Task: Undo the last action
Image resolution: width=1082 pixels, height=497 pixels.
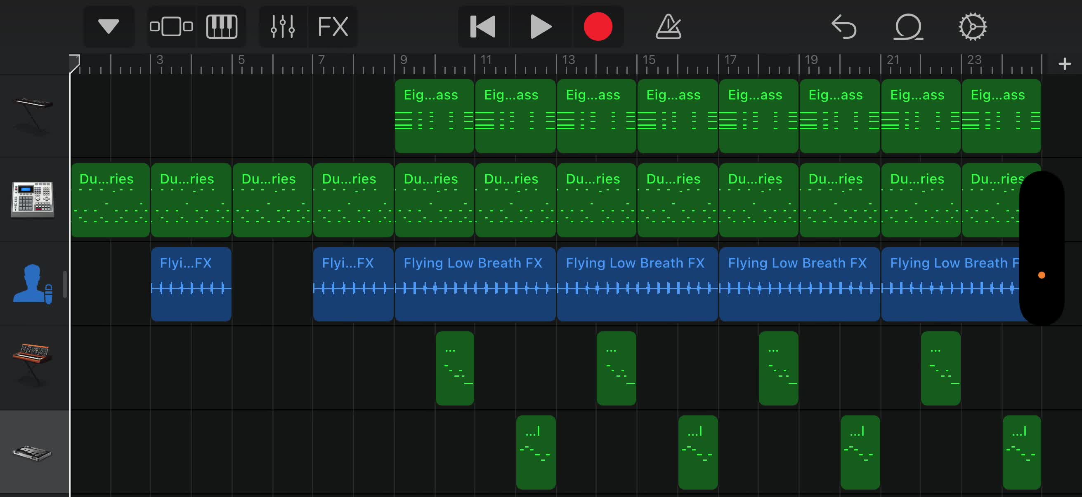Action: 843,26
